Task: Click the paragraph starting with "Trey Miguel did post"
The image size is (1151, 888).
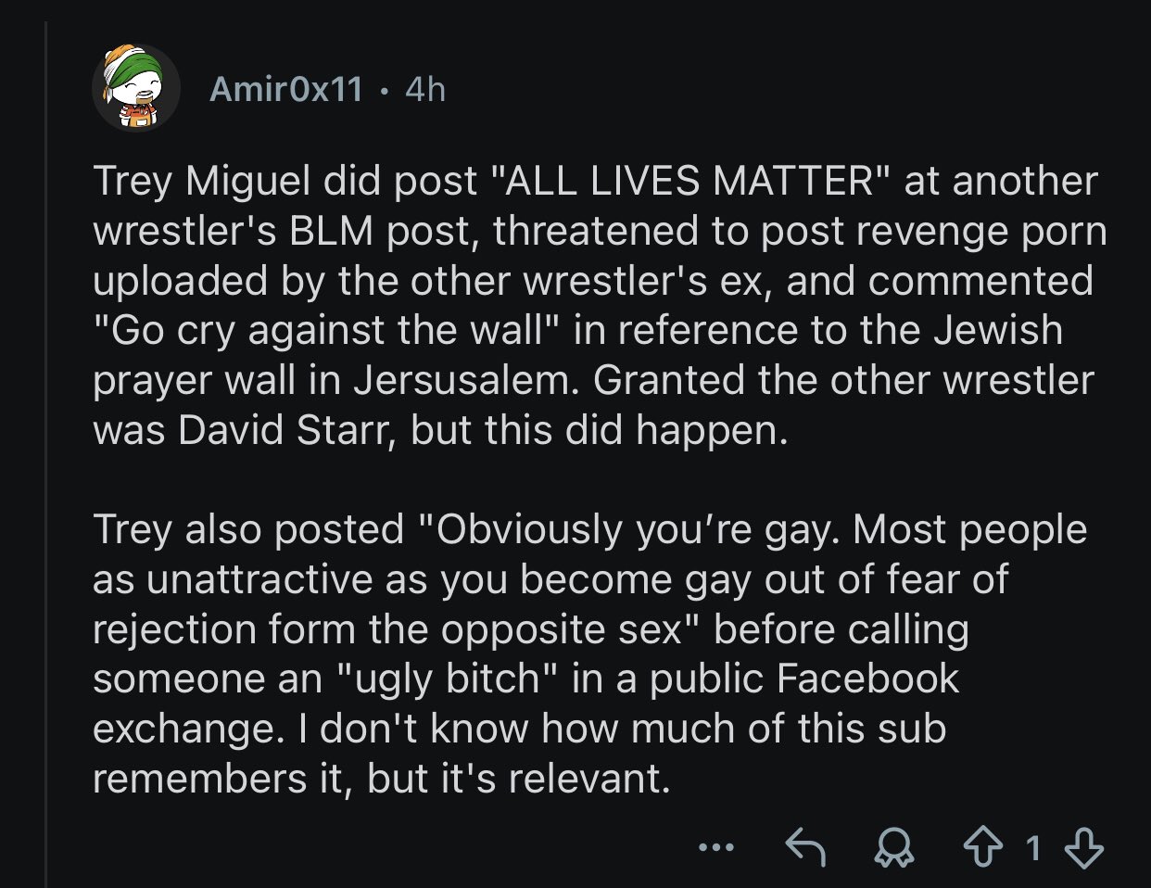Action: [x=593, y=306]
